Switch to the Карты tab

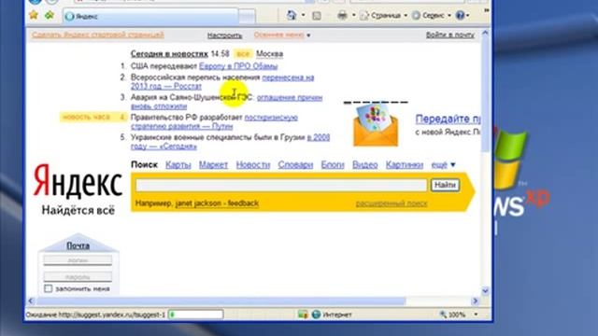(178, 164)
